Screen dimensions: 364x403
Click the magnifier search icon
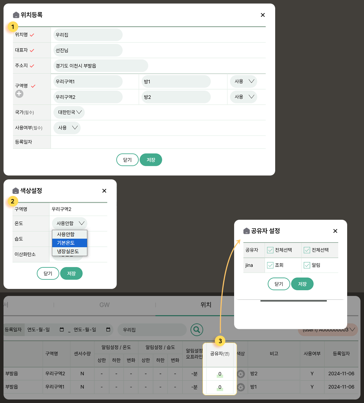point(197,329)
